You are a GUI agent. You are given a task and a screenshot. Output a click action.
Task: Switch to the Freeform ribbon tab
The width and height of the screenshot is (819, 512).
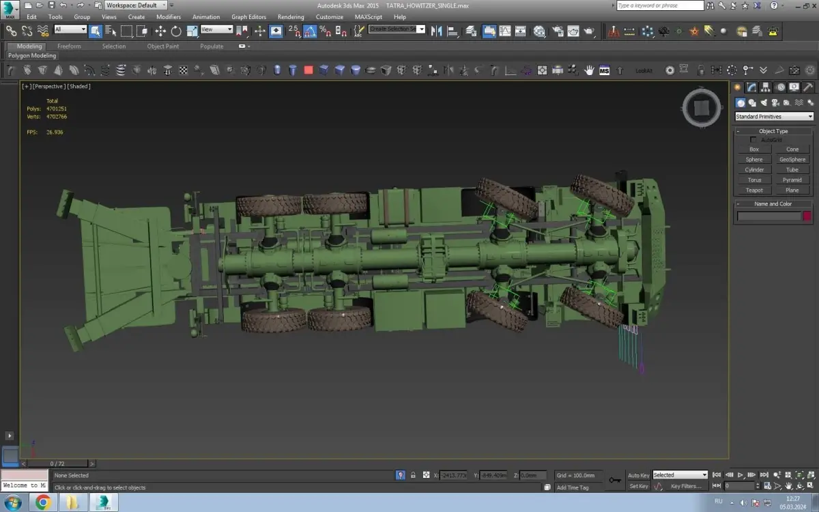coord(69,46)
